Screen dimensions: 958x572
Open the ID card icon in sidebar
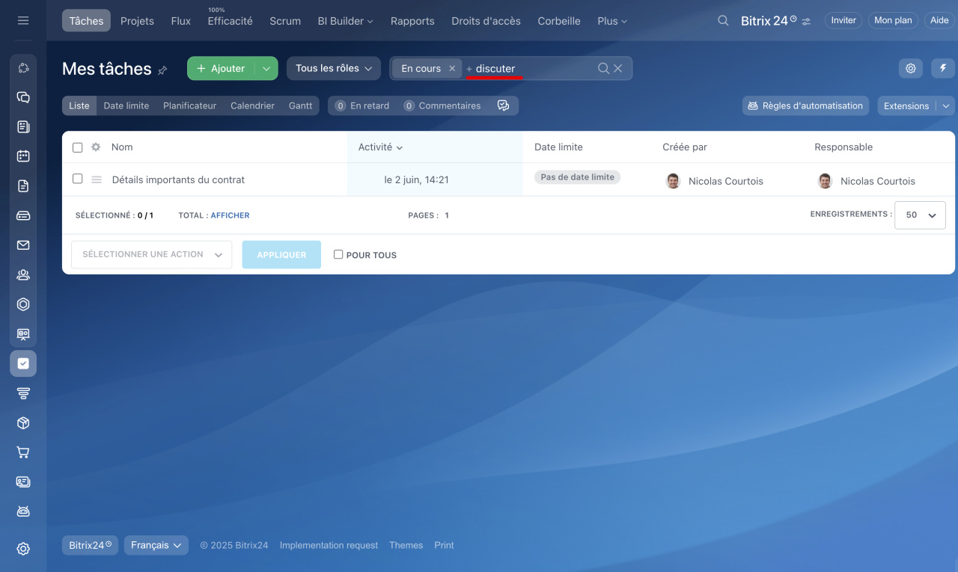23,482
